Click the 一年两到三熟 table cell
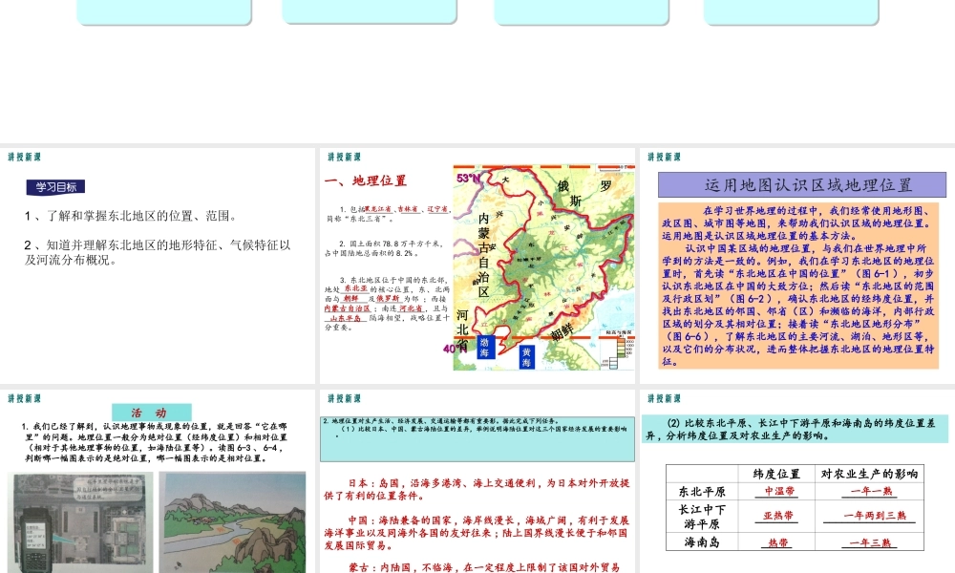Image resolution: width=955 pixels, height=573 pixels. pyautogui.click(x=870, y=516)
